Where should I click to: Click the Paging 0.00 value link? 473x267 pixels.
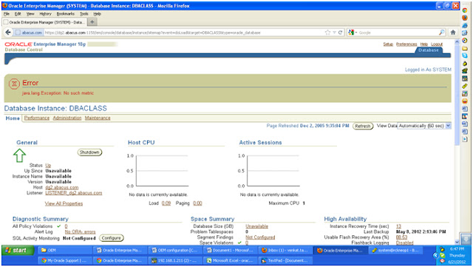click(x=197, y=203)
